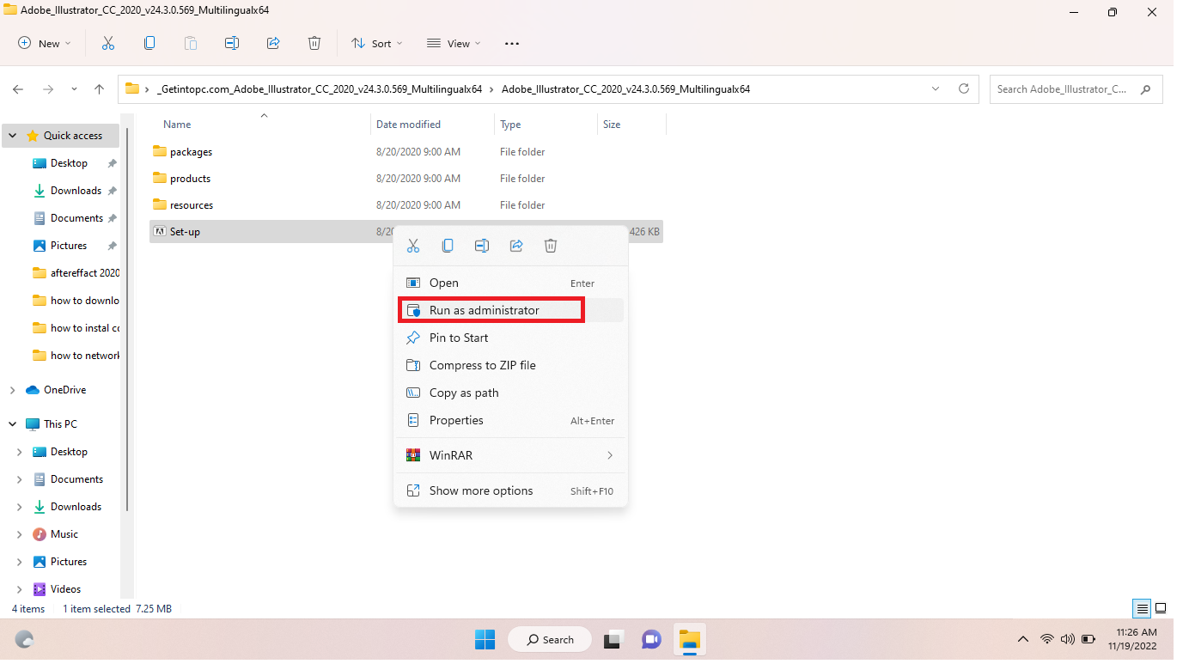The height and width of the screenshot is (670, 1189).
Task: Choose Run as administrator
Action: (x=510, y=310)
